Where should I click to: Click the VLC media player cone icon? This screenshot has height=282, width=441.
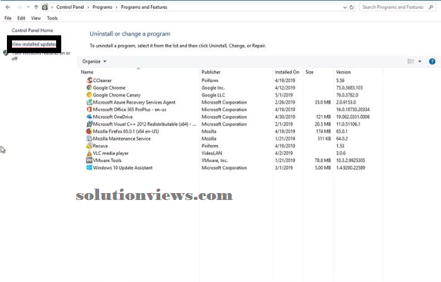(x=89, y=153)
